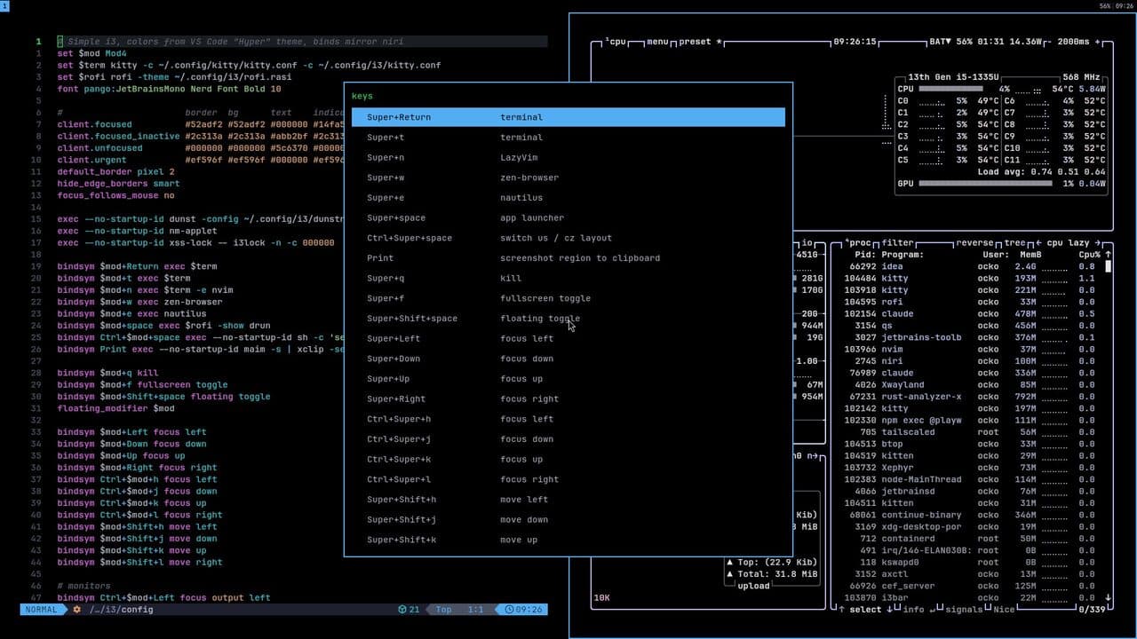This screenshot has height=639, width=1137.
Task: Select 'Super+f' fullscreen toggle entry
Action: (568, 298)
